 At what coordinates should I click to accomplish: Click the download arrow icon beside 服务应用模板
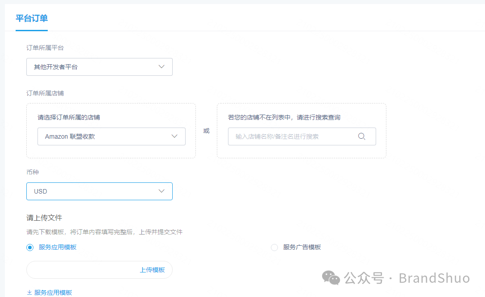(29, 292)
